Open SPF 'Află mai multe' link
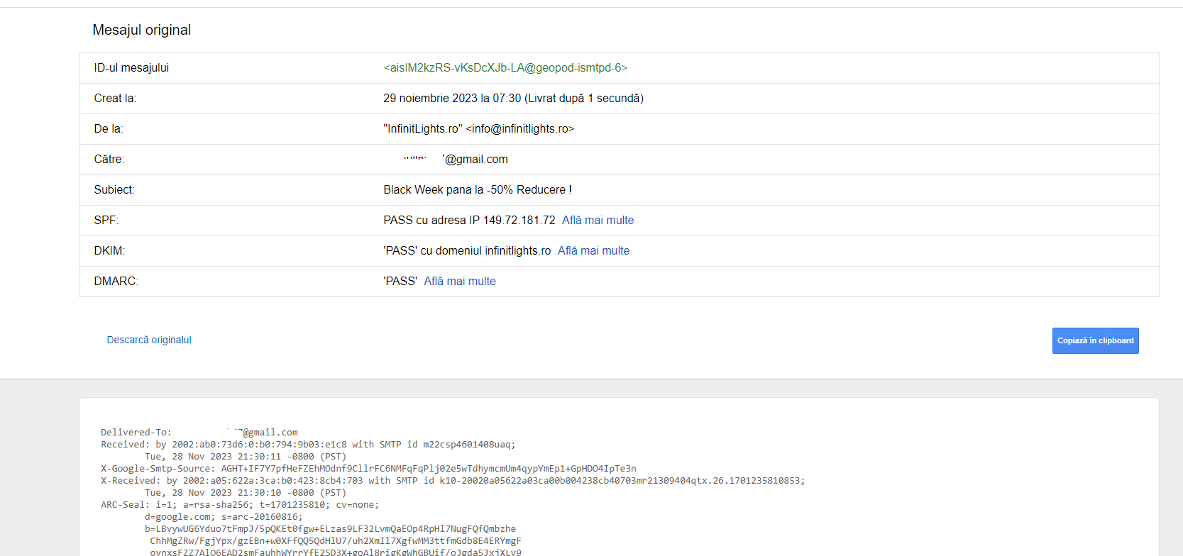The height and width of the screenshot is (556, 1183). pyautogui.click(x=598, y=221)
